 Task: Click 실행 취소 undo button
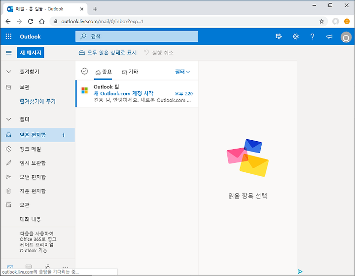tap(159, 53)
